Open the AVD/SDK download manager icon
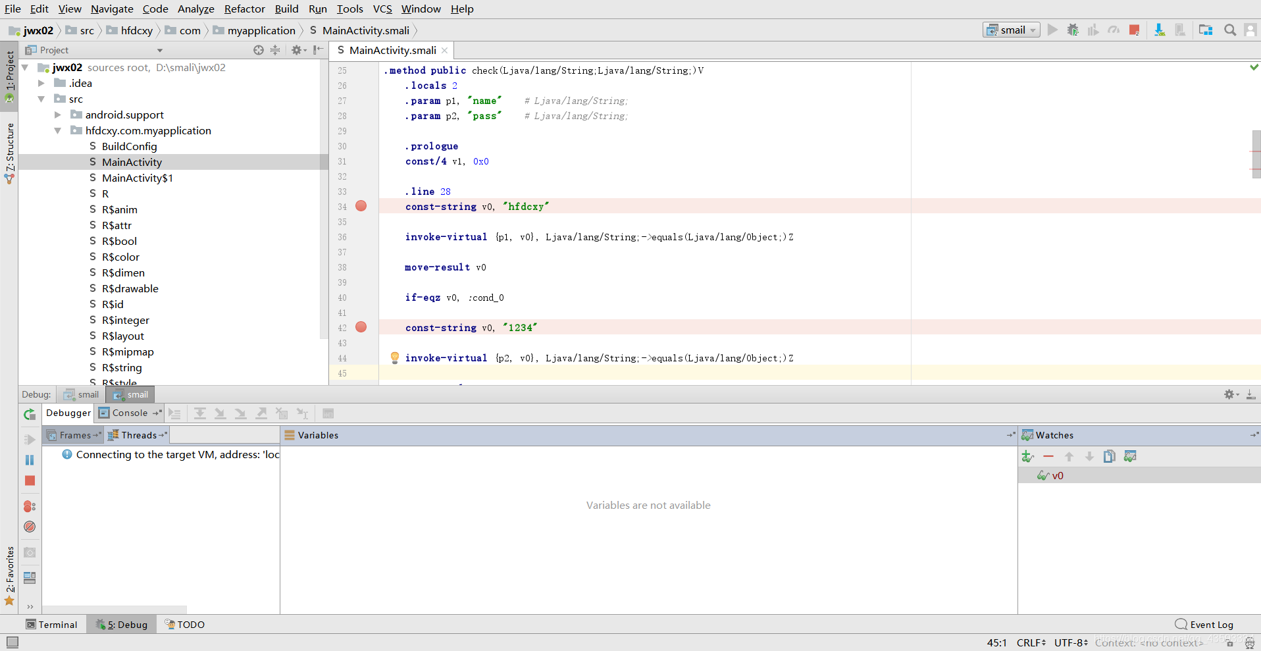 [x=1160, y=30]
